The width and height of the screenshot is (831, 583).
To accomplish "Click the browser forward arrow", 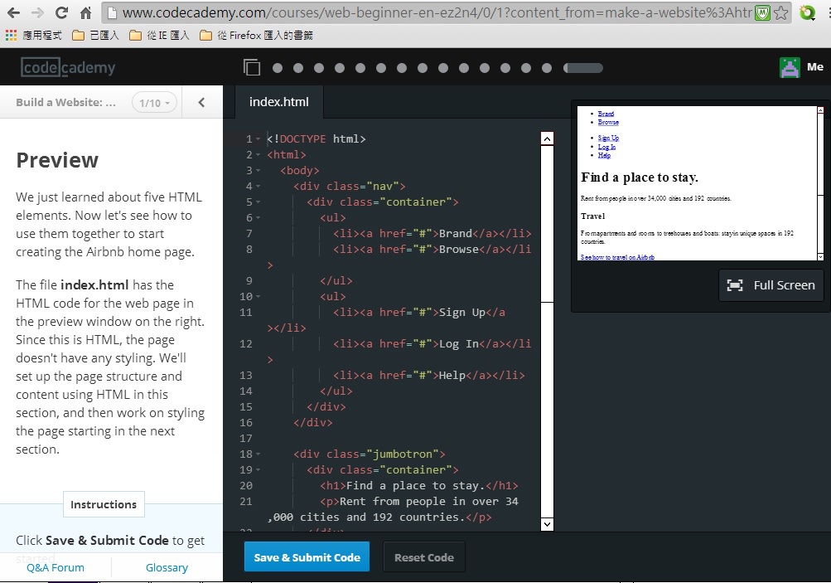I will [x=37, y=12].
